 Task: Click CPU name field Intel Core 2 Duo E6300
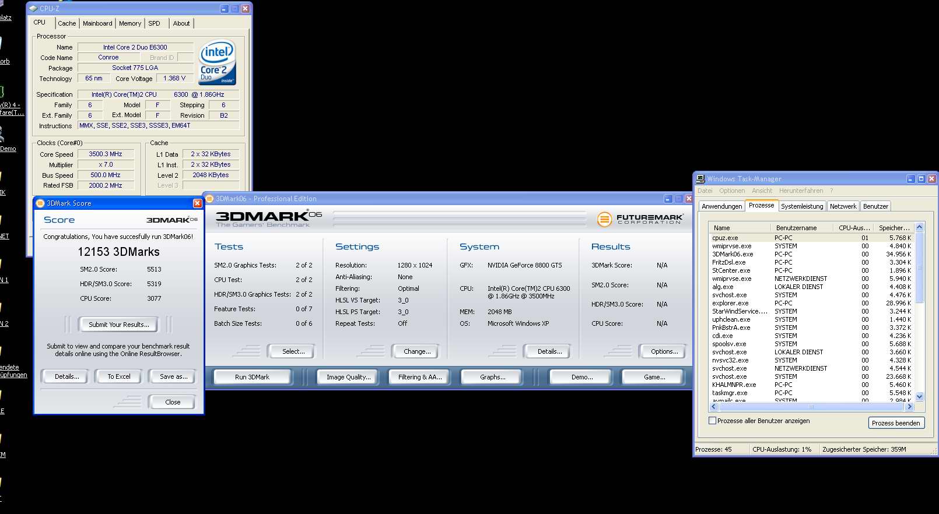(x=135, y=47)
